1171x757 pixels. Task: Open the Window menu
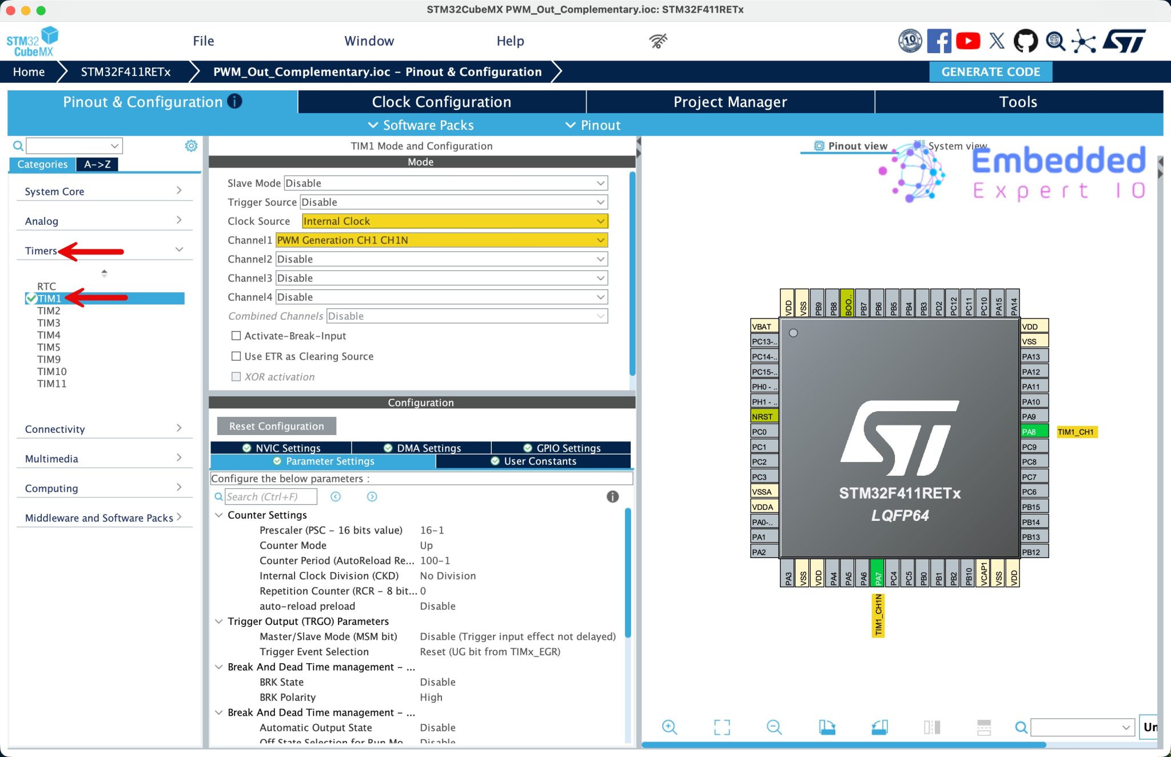(369, 41)
